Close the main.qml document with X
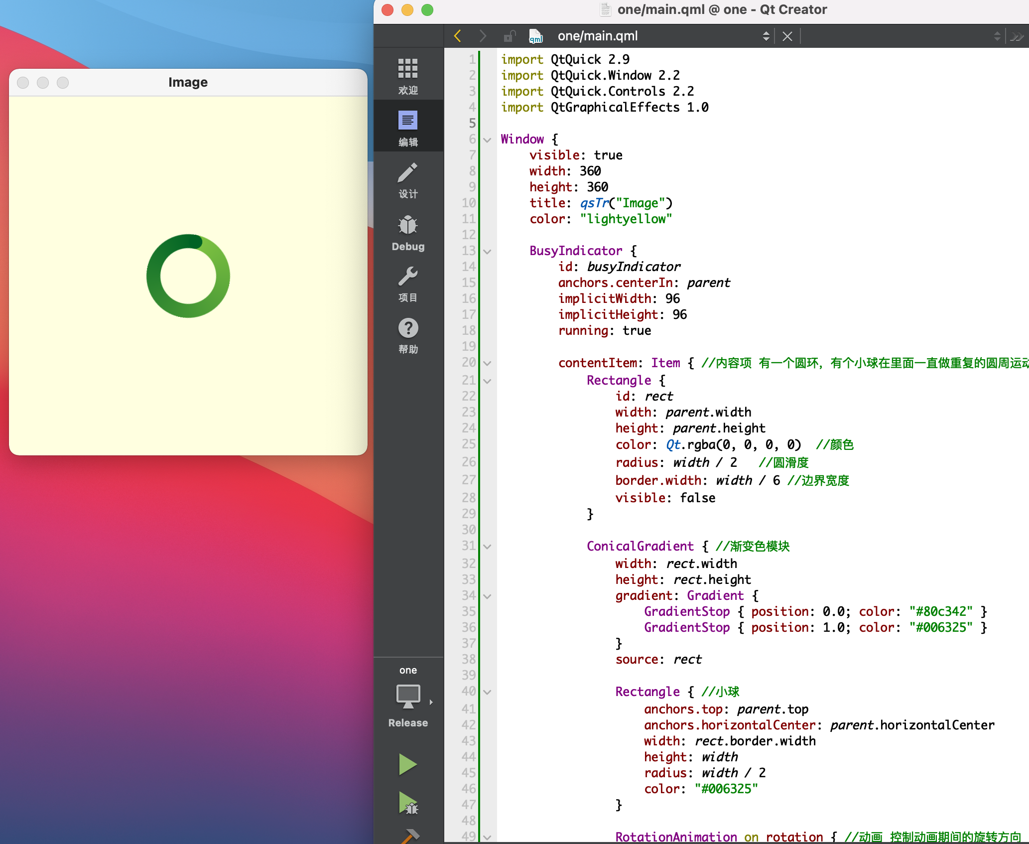 (x=787, y=36)
